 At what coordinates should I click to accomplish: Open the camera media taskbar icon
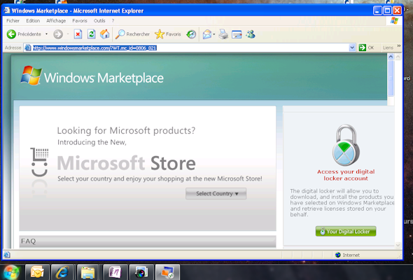point(141,272)
